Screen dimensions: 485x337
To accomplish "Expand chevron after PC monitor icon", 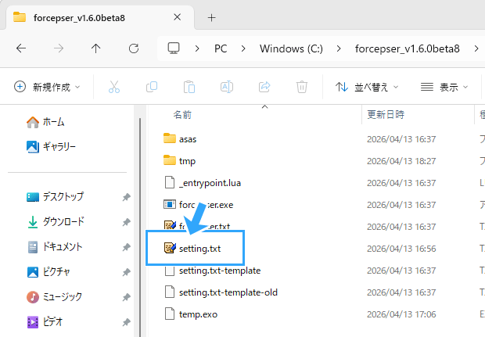I will click(x=197, y=48).
